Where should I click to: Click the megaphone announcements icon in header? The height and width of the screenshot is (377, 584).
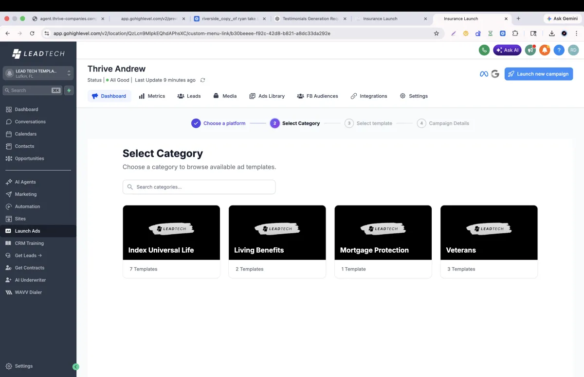tap(530, 50)
